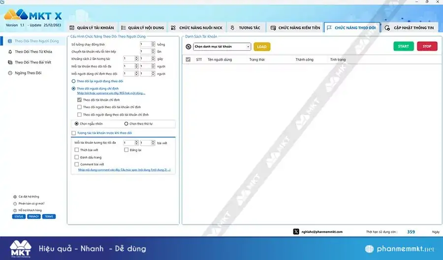
Task: Open the Chọn danh mục tài khoản dropdown
Action: coord(222,47)
